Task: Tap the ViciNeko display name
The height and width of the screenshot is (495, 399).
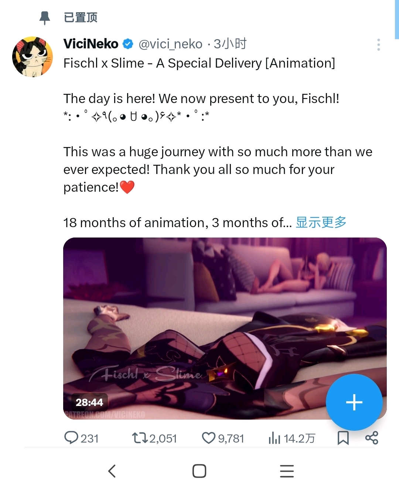Action: pyautogui.click(x=91, y=44)
